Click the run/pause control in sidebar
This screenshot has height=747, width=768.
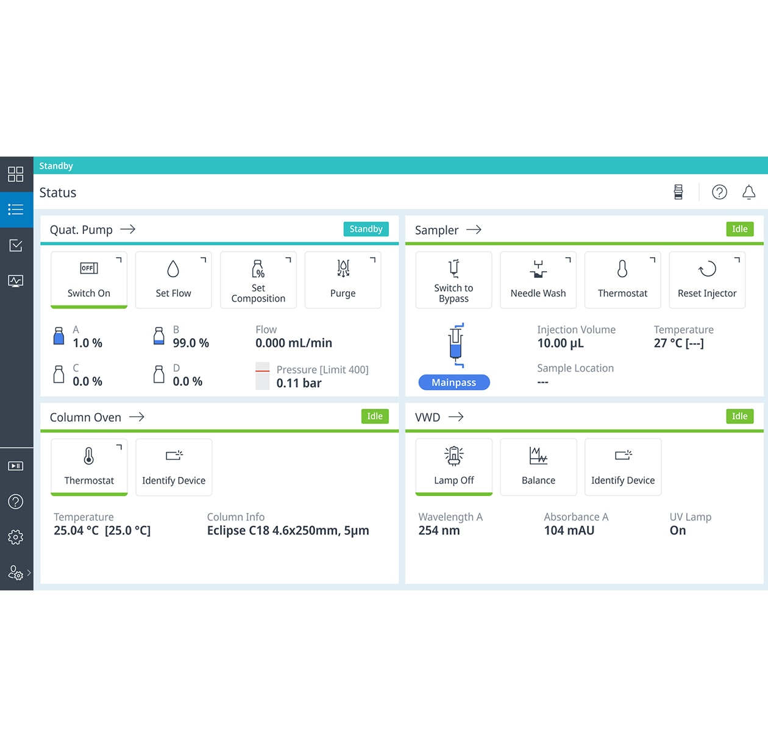pyautogui.click(x=16, y=466)
